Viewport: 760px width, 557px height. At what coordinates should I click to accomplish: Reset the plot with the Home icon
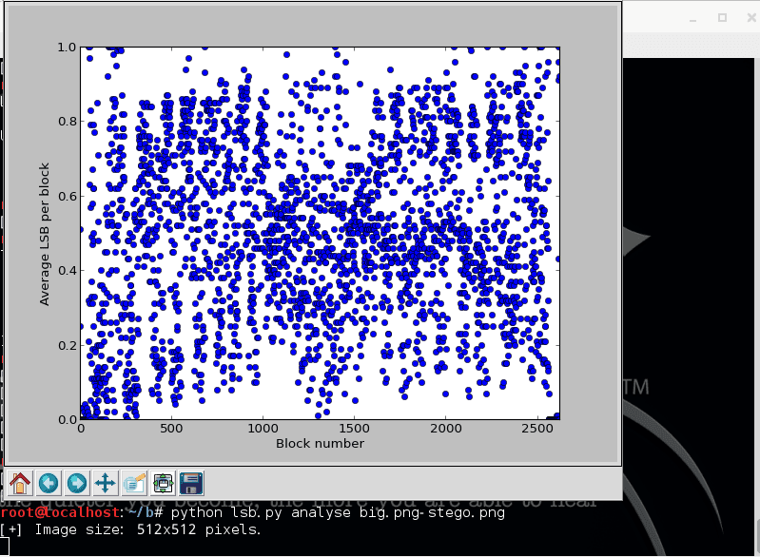pyautogui.click(x=20, y=483)
